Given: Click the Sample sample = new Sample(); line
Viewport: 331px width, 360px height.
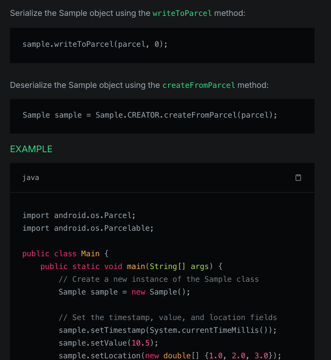Looking at the screenshot, I should [124, 292].
